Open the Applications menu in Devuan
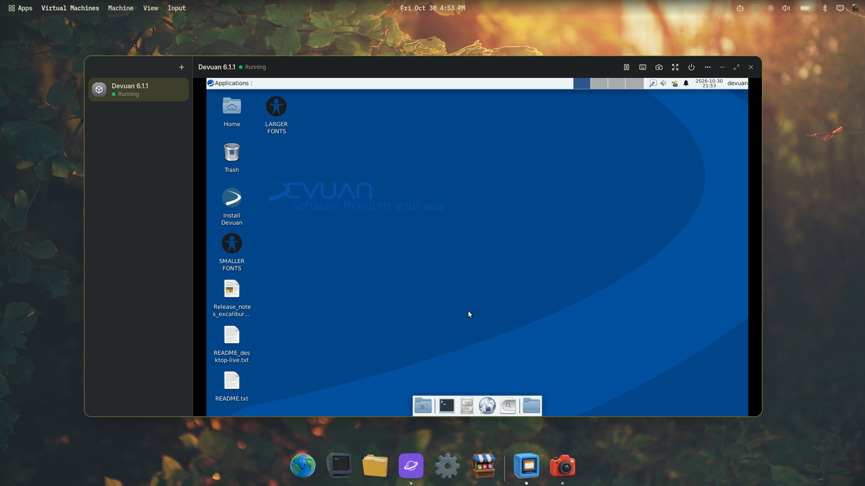 click(230, 83)
